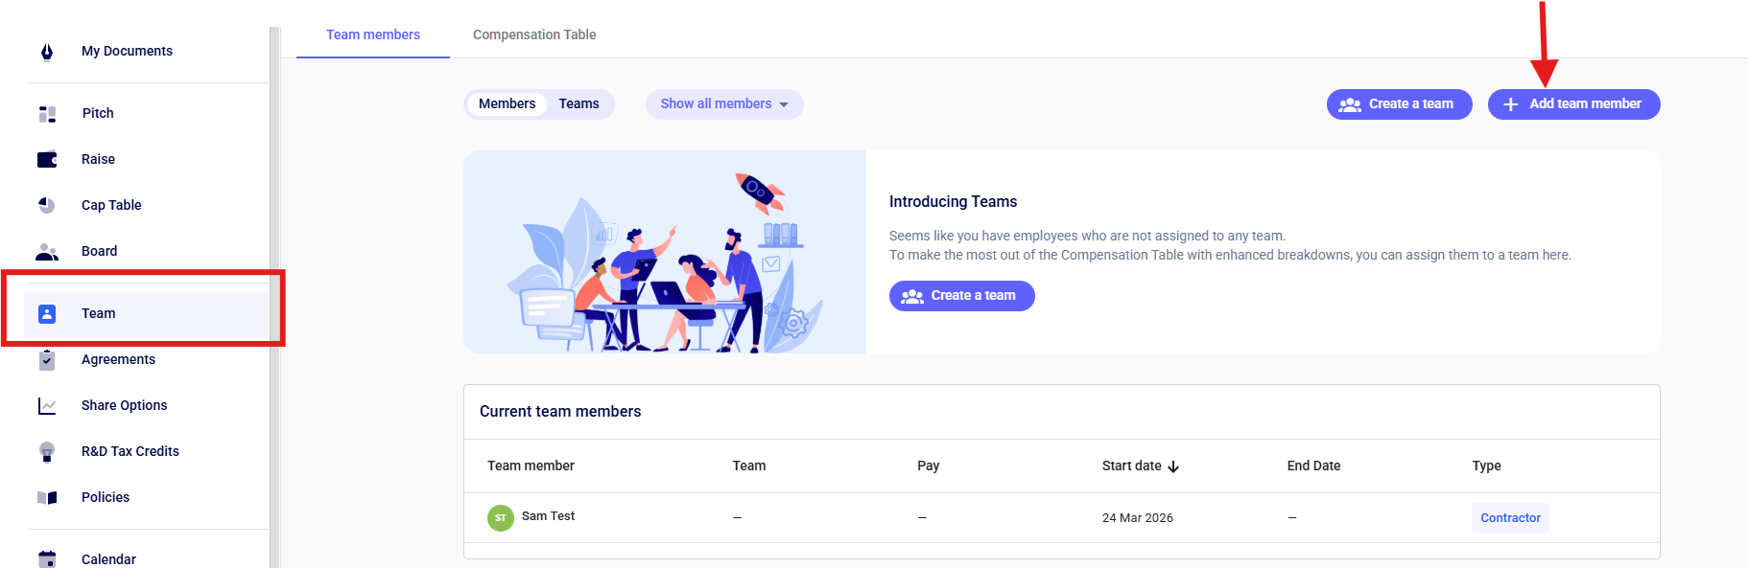This screenshot has width=1748, height=568.
Task: Expand the Show all members dropdown
Action: 724,104
